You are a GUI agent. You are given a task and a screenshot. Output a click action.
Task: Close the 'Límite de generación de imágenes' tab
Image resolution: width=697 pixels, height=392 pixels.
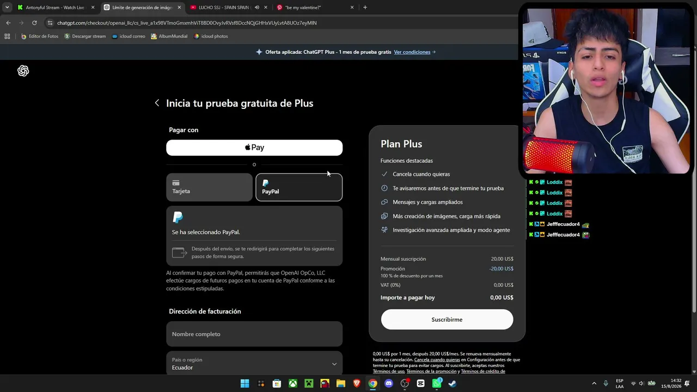(179, 8)
